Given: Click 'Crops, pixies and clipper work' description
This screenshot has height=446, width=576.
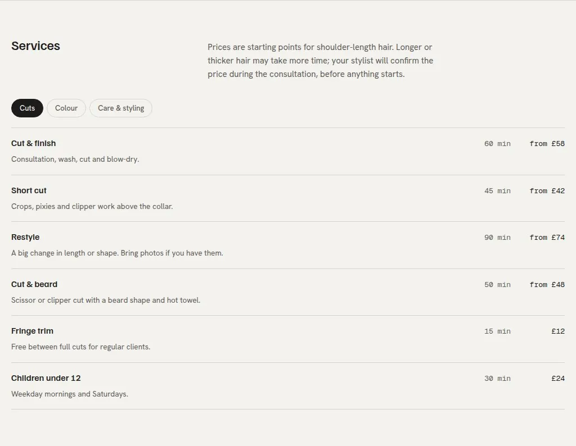Looking at the screenshot, I should tap(92, 207).
